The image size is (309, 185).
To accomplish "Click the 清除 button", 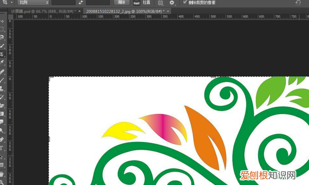I will click(x=122, y=3).
